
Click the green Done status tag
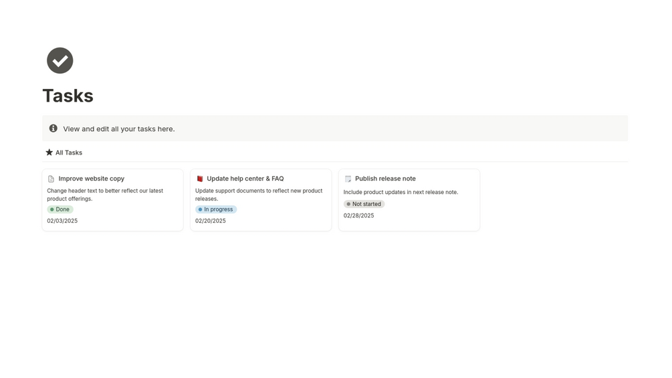click(60, 209)
